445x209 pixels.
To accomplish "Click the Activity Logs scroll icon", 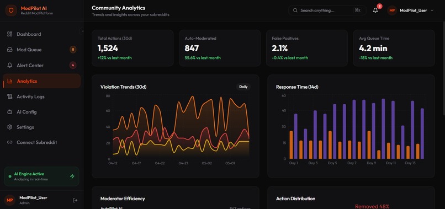I will tap(9, 97).
